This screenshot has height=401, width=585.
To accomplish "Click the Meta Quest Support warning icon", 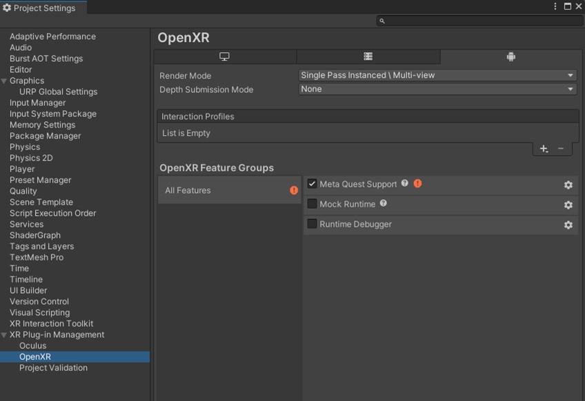I will [x=417, y=183].
